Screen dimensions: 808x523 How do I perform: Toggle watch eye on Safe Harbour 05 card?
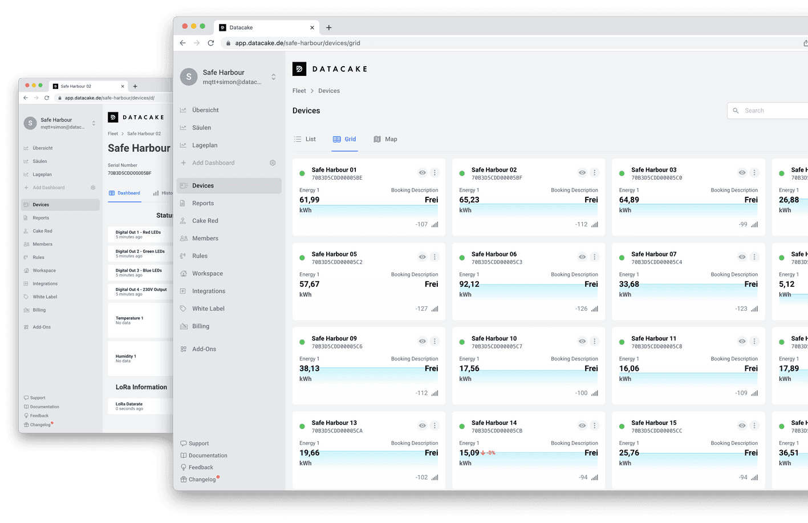pos(422,257)
